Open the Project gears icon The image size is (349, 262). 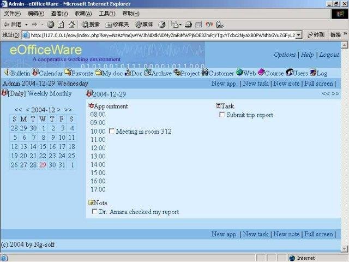(177, 72)
